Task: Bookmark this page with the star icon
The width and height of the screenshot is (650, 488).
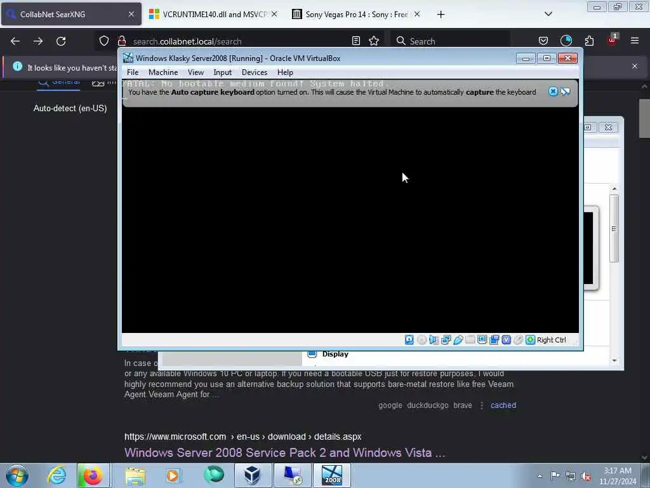Action: point(374,41)
